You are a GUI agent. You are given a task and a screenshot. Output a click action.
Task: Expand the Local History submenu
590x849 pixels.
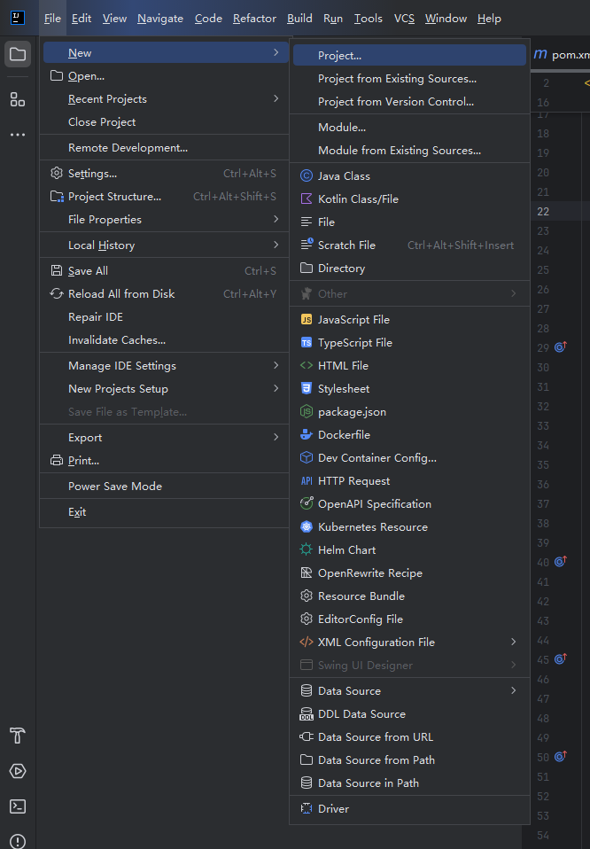coord(276,245)
